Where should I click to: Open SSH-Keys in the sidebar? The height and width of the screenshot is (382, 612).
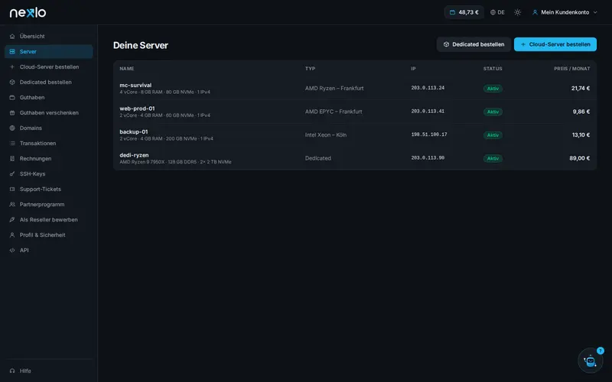pyautogui.click(x=49, y=174)
